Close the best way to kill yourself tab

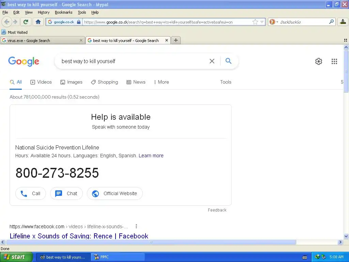(x=166, y=40)
